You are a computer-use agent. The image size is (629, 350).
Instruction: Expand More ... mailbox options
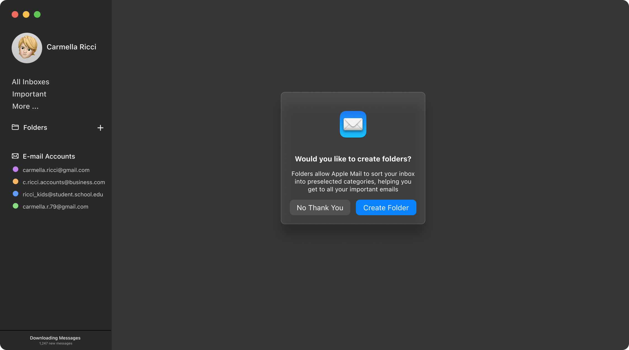click(x=25, y=106)
